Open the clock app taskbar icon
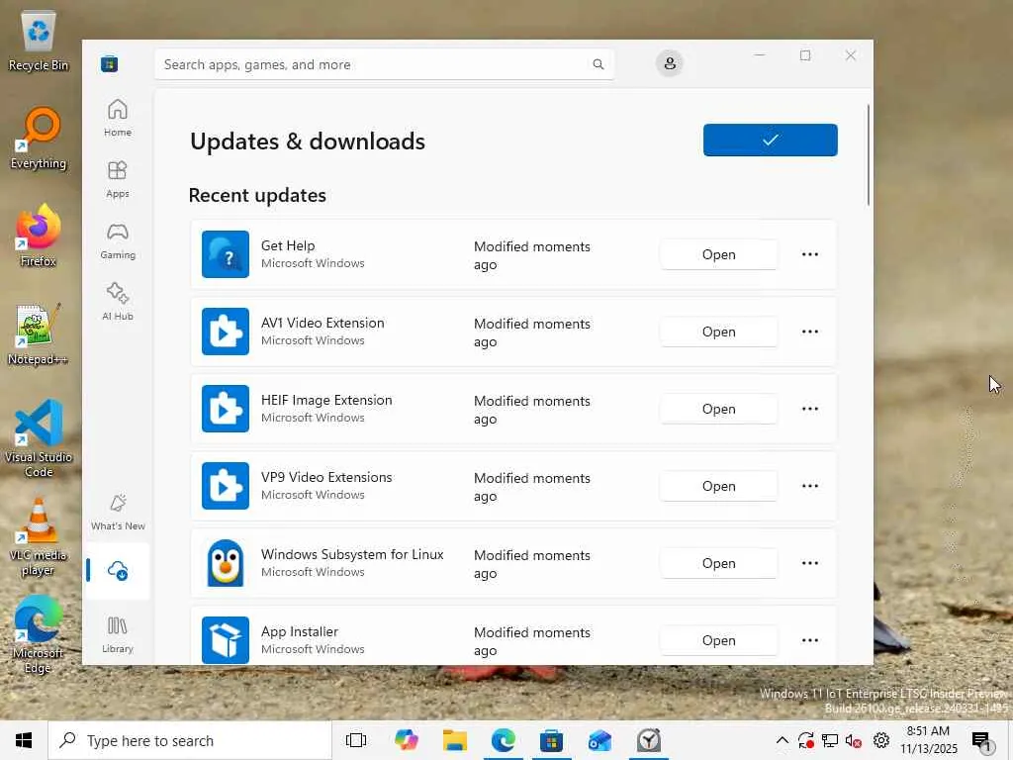The image size is (1013, 760). pyautogui.click(x=649, y=740)
